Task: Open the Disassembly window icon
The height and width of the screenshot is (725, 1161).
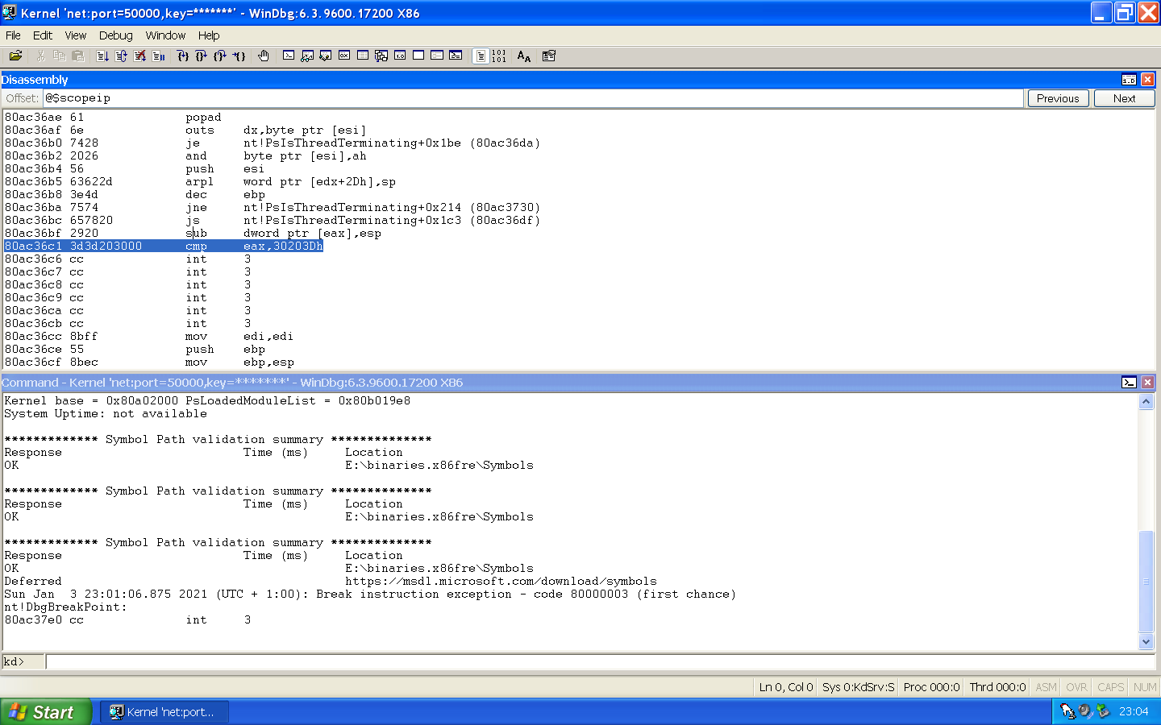Action: point(400,56)
